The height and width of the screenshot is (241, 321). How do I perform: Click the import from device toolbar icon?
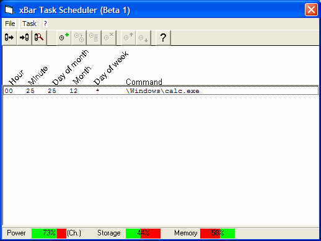[24, 38]
